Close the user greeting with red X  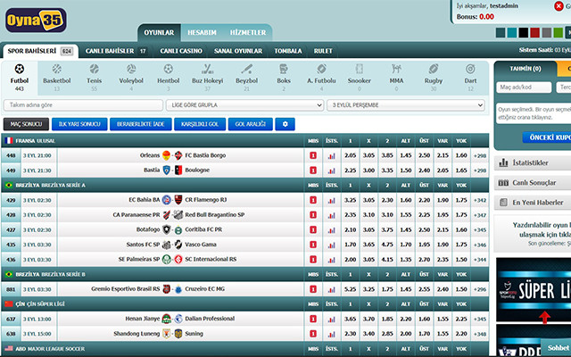coord(559,6)
